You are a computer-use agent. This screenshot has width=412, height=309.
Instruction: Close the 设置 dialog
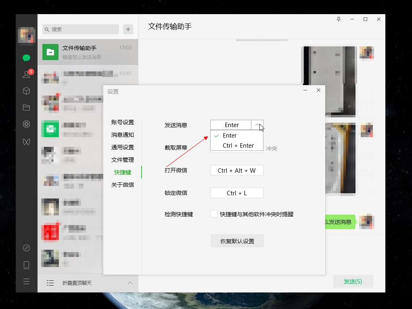tap(318, 90)
